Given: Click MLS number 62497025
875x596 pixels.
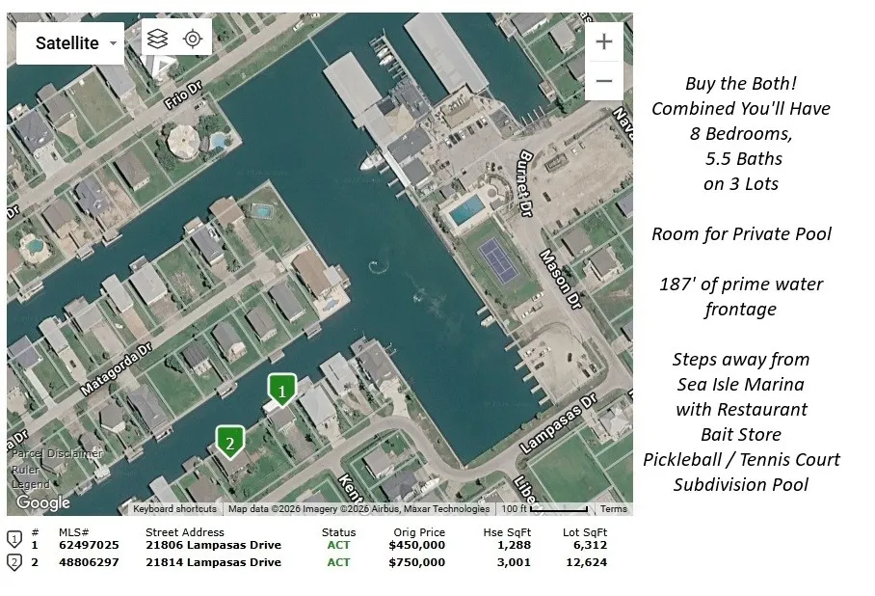Looking at the screenshot, I should pos(89,545).
